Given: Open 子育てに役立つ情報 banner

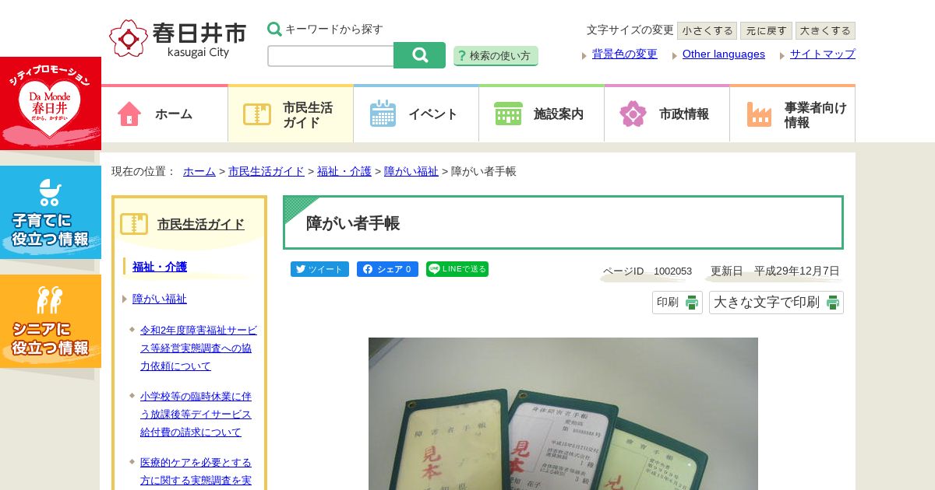Looking at the screenshot, I should [51, 212].
